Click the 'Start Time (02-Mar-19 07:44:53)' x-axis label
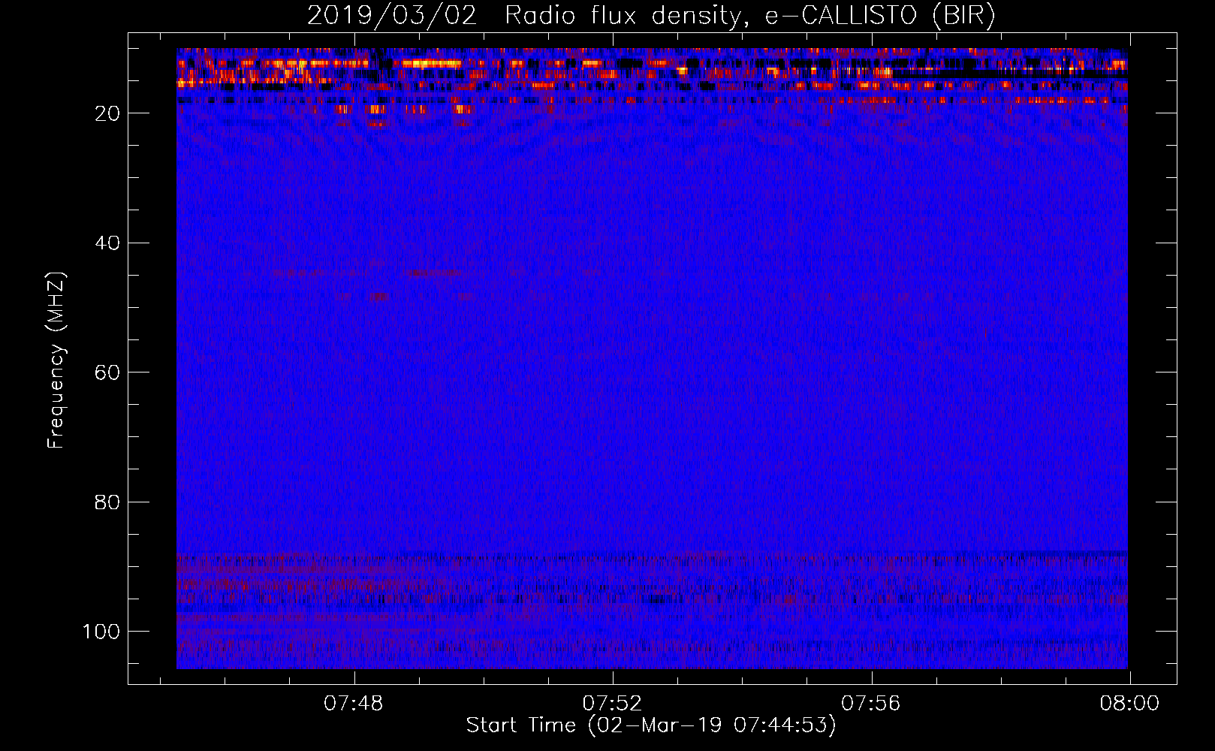This screenshot has height=751, width=1215. tap(651, 725)
